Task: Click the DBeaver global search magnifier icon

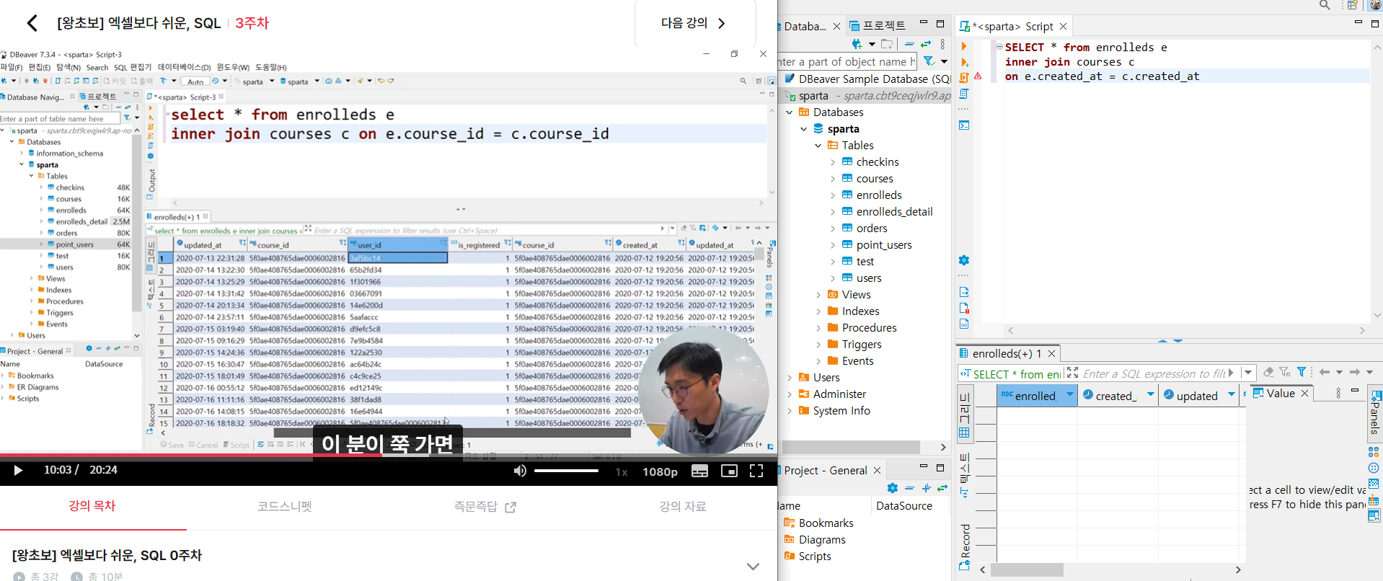Action: click(x=1325, y=5)
